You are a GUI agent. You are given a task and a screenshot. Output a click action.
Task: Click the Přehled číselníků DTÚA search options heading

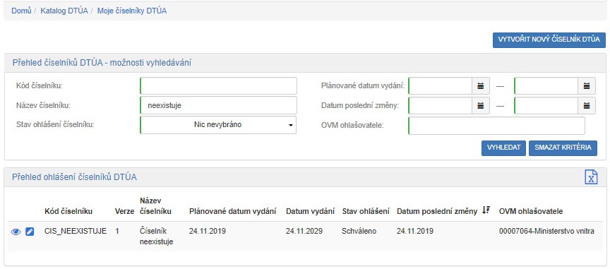pos(102,62)
